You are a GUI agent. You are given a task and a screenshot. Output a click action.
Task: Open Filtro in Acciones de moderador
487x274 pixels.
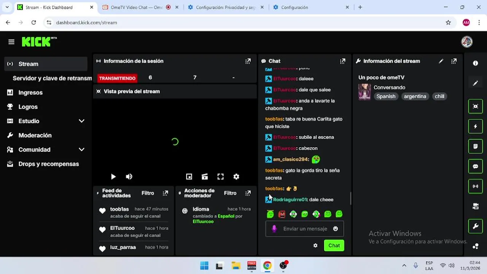(230, 193)
